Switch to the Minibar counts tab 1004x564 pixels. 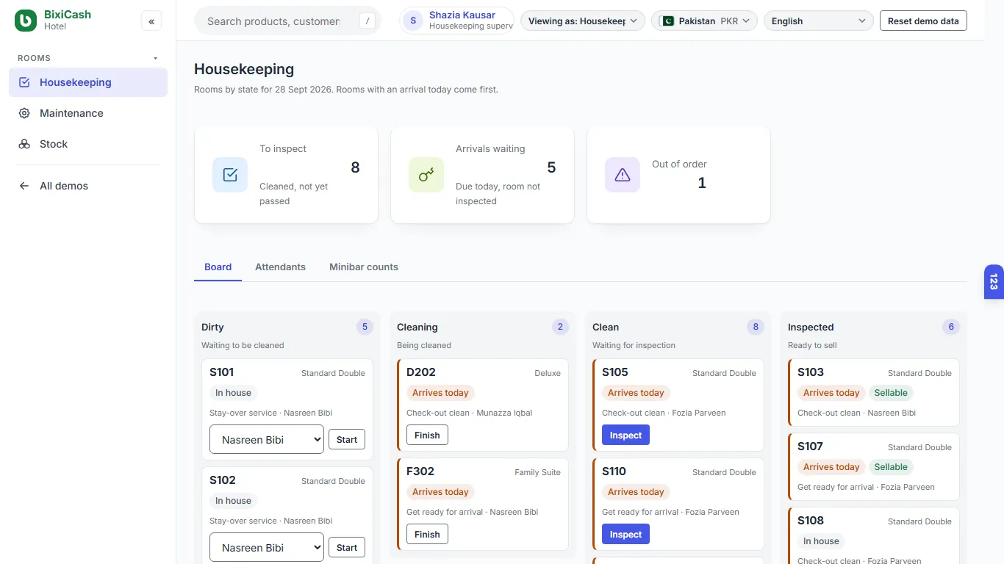(364, 267)
